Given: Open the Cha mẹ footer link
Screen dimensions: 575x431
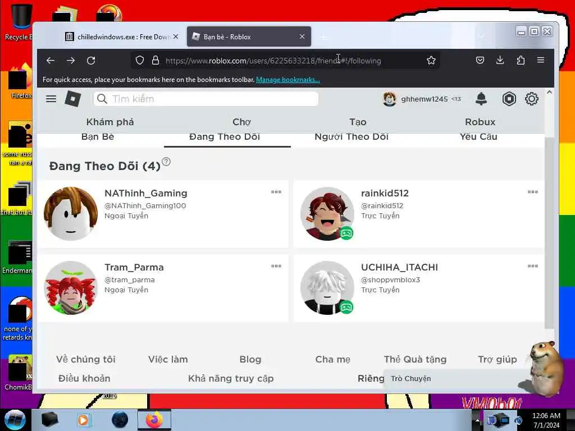Looking at the screenshot, I should click(x=332, y=360).
